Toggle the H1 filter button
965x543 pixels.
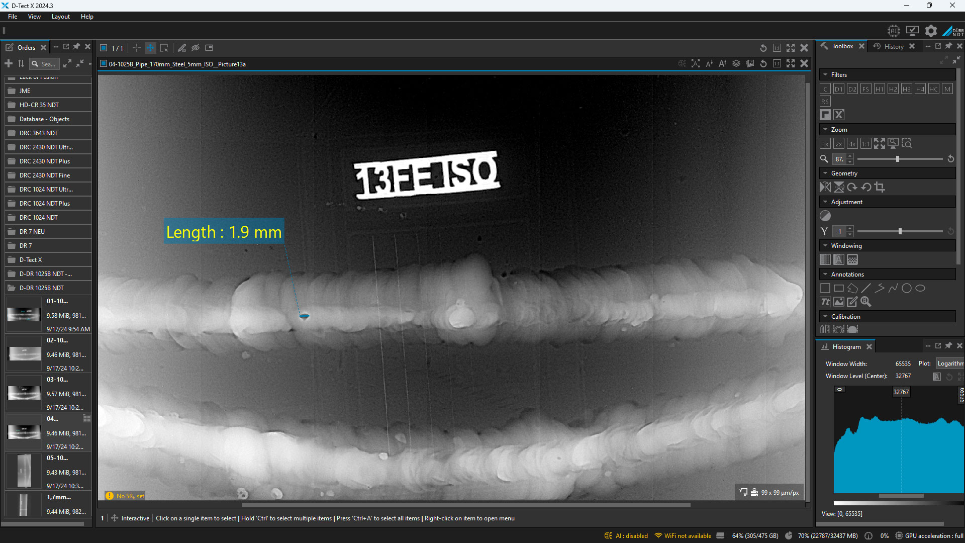tap(879, 89)
